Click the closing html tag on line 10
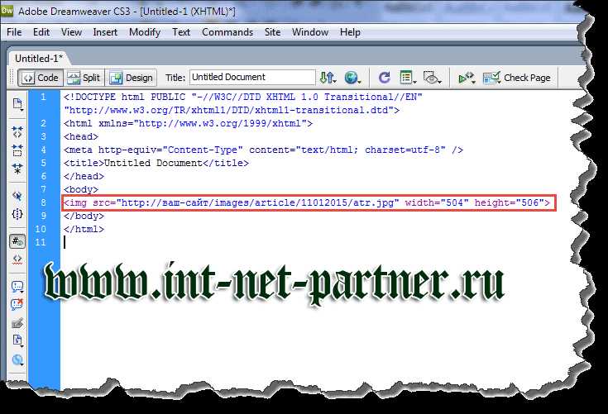Screen dimensions: 608x414 84,229
